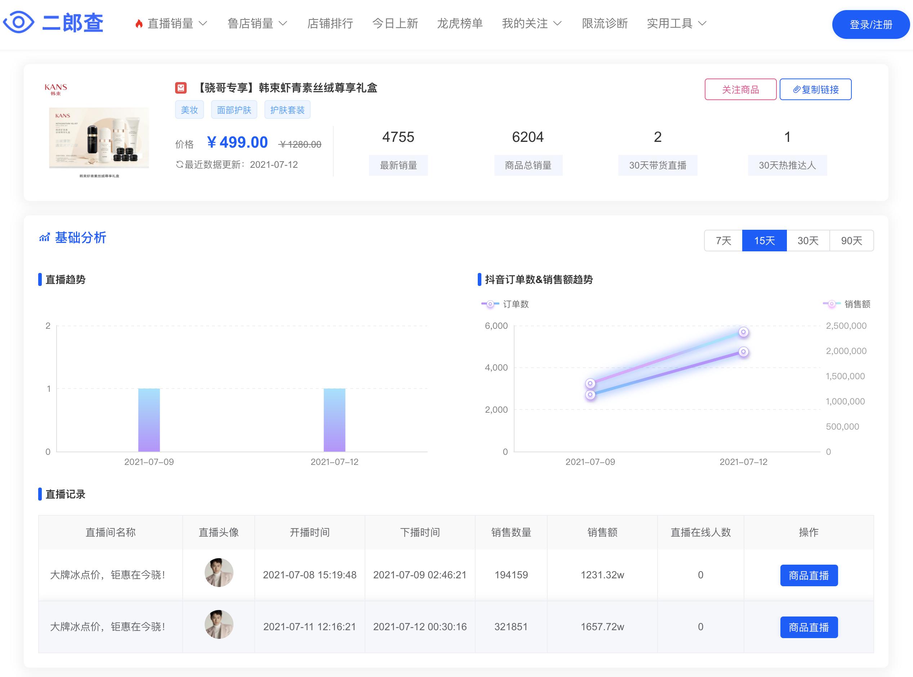
Task: Click the red shop icon before product title
Action: (x=181, y=88)
